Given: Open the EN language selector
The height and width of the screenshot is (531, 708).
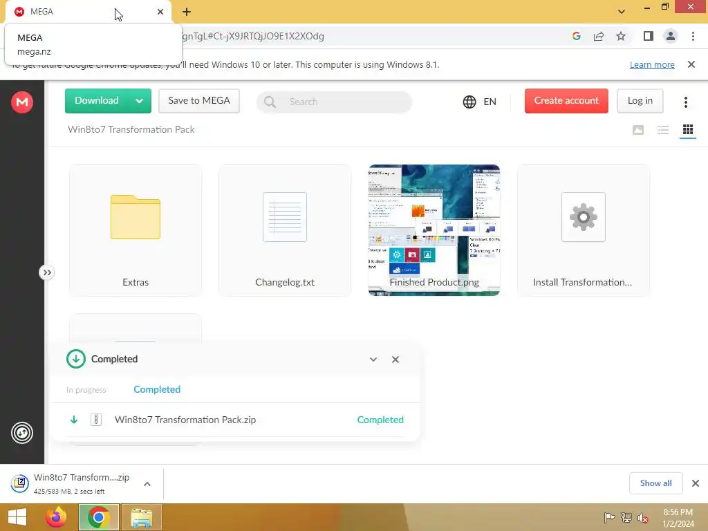Looking at the screenshot, I should coord(490,102).
